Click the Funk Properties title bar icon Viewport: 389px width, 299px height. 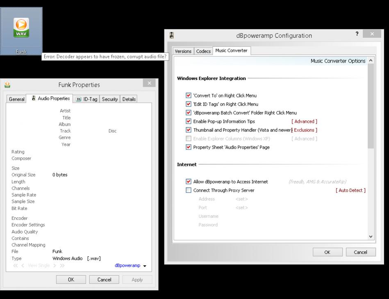pos(7,85)
